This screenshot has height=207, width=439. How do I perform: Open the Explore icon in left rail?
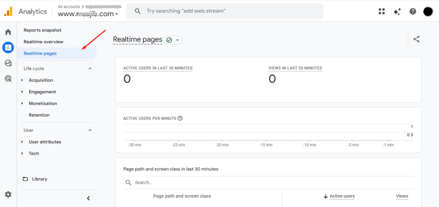point(8,63)
